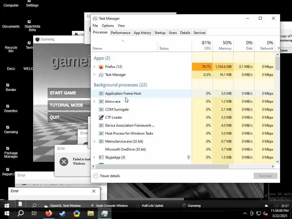The image size is (292, 219).
Task: Expand the Firefox (12) process group
Action: (x=94, y=67)
